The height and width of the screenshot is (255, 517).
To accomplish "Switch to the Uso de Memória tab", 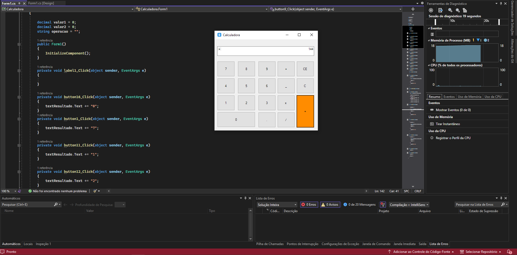I will coord(470,97).
